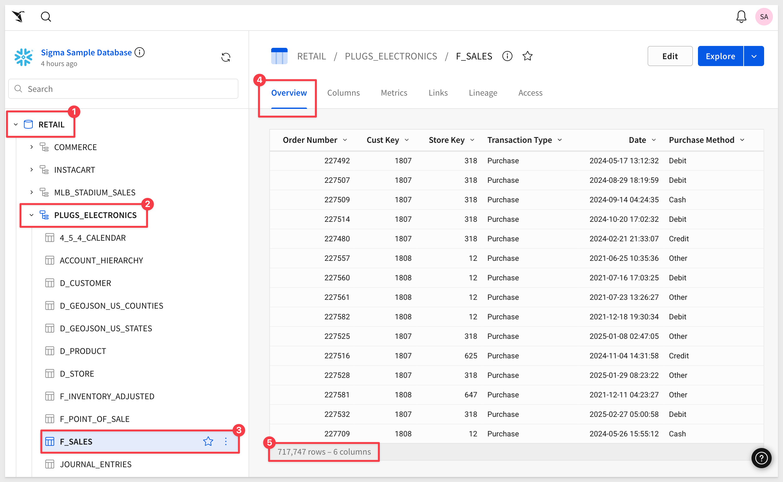Refresh the connection tree
The width and height of the screenshot is (783, 482).
click(226, 57)
